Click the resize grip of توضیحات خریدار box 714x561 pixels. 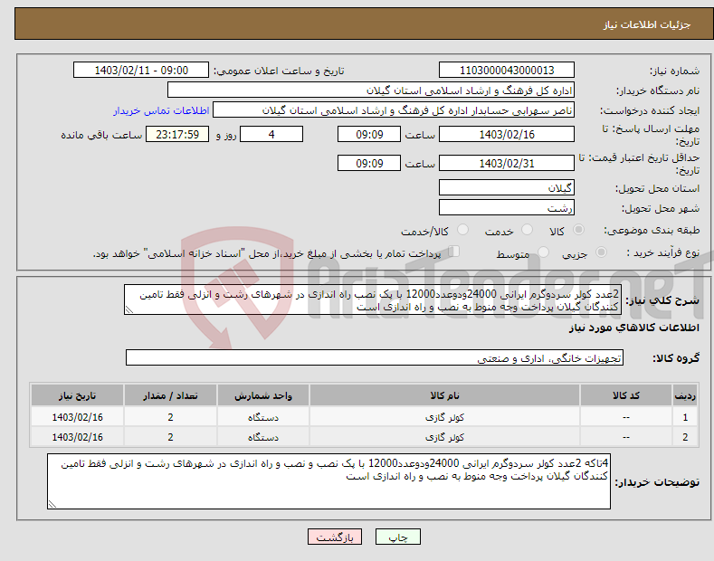(52, 504)
